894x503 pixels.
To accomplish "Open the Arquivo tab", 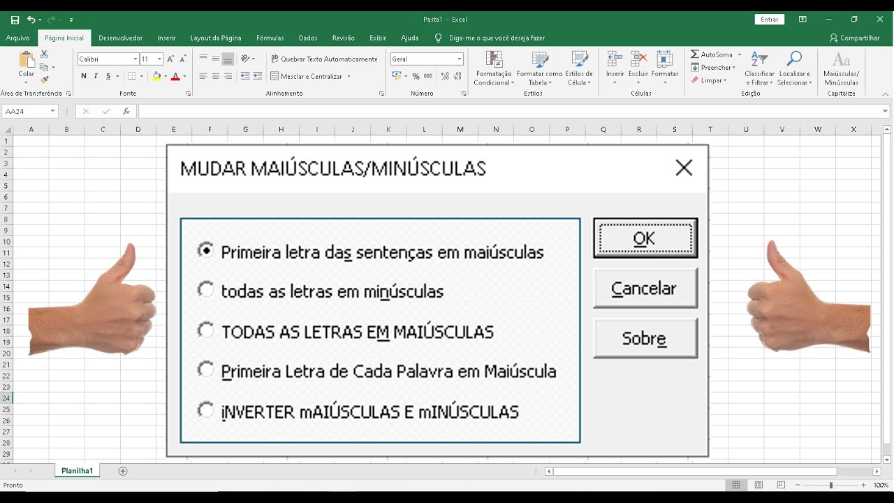I will [x=17, y=38].
